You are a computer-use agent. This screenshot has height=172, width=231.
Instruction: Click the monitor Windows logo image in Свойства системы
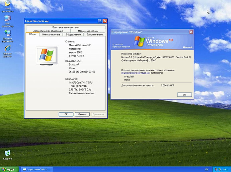[47, 56]
